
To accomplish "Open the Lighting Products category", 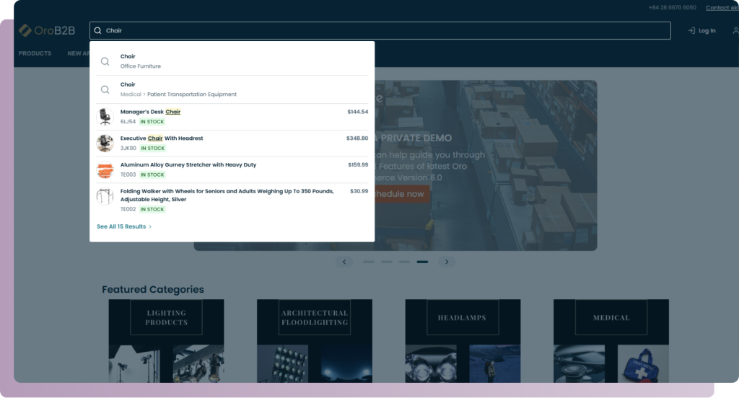I will [x=166, y=340].
